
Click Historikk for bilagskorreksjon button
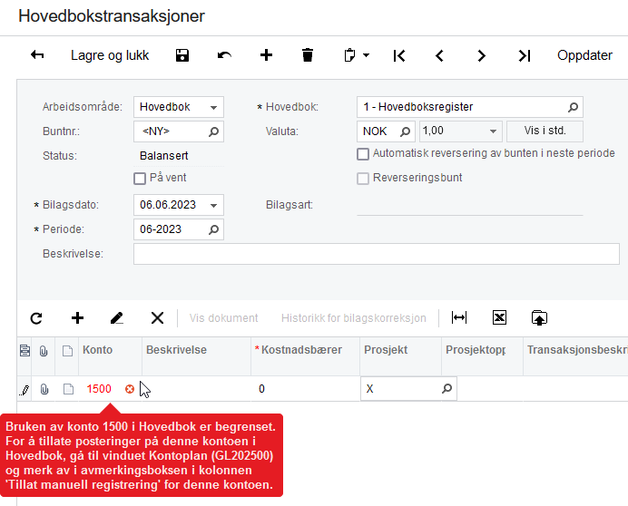354,318
